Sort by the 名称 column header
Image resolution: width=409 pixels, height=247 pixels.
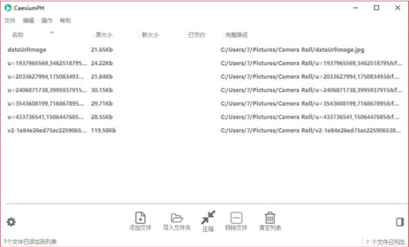pyautogui.click(x=18, y=34)
